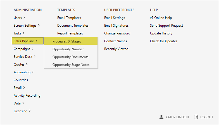Open Opportunity Documents submenu item
Viewport: 219px width, 125px height.
[x=70, y=57]
